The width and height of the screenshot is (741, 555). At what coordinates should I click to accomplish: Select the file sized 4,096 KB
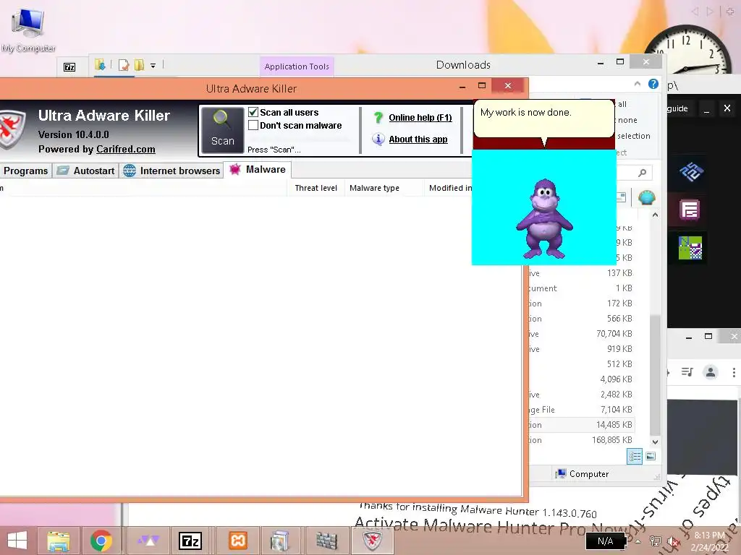(x=581, y=379)
